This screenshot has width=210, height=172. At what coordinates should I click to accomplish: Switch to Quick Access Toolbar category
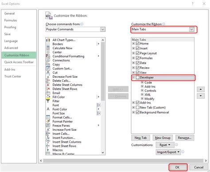tap(19, 62)
